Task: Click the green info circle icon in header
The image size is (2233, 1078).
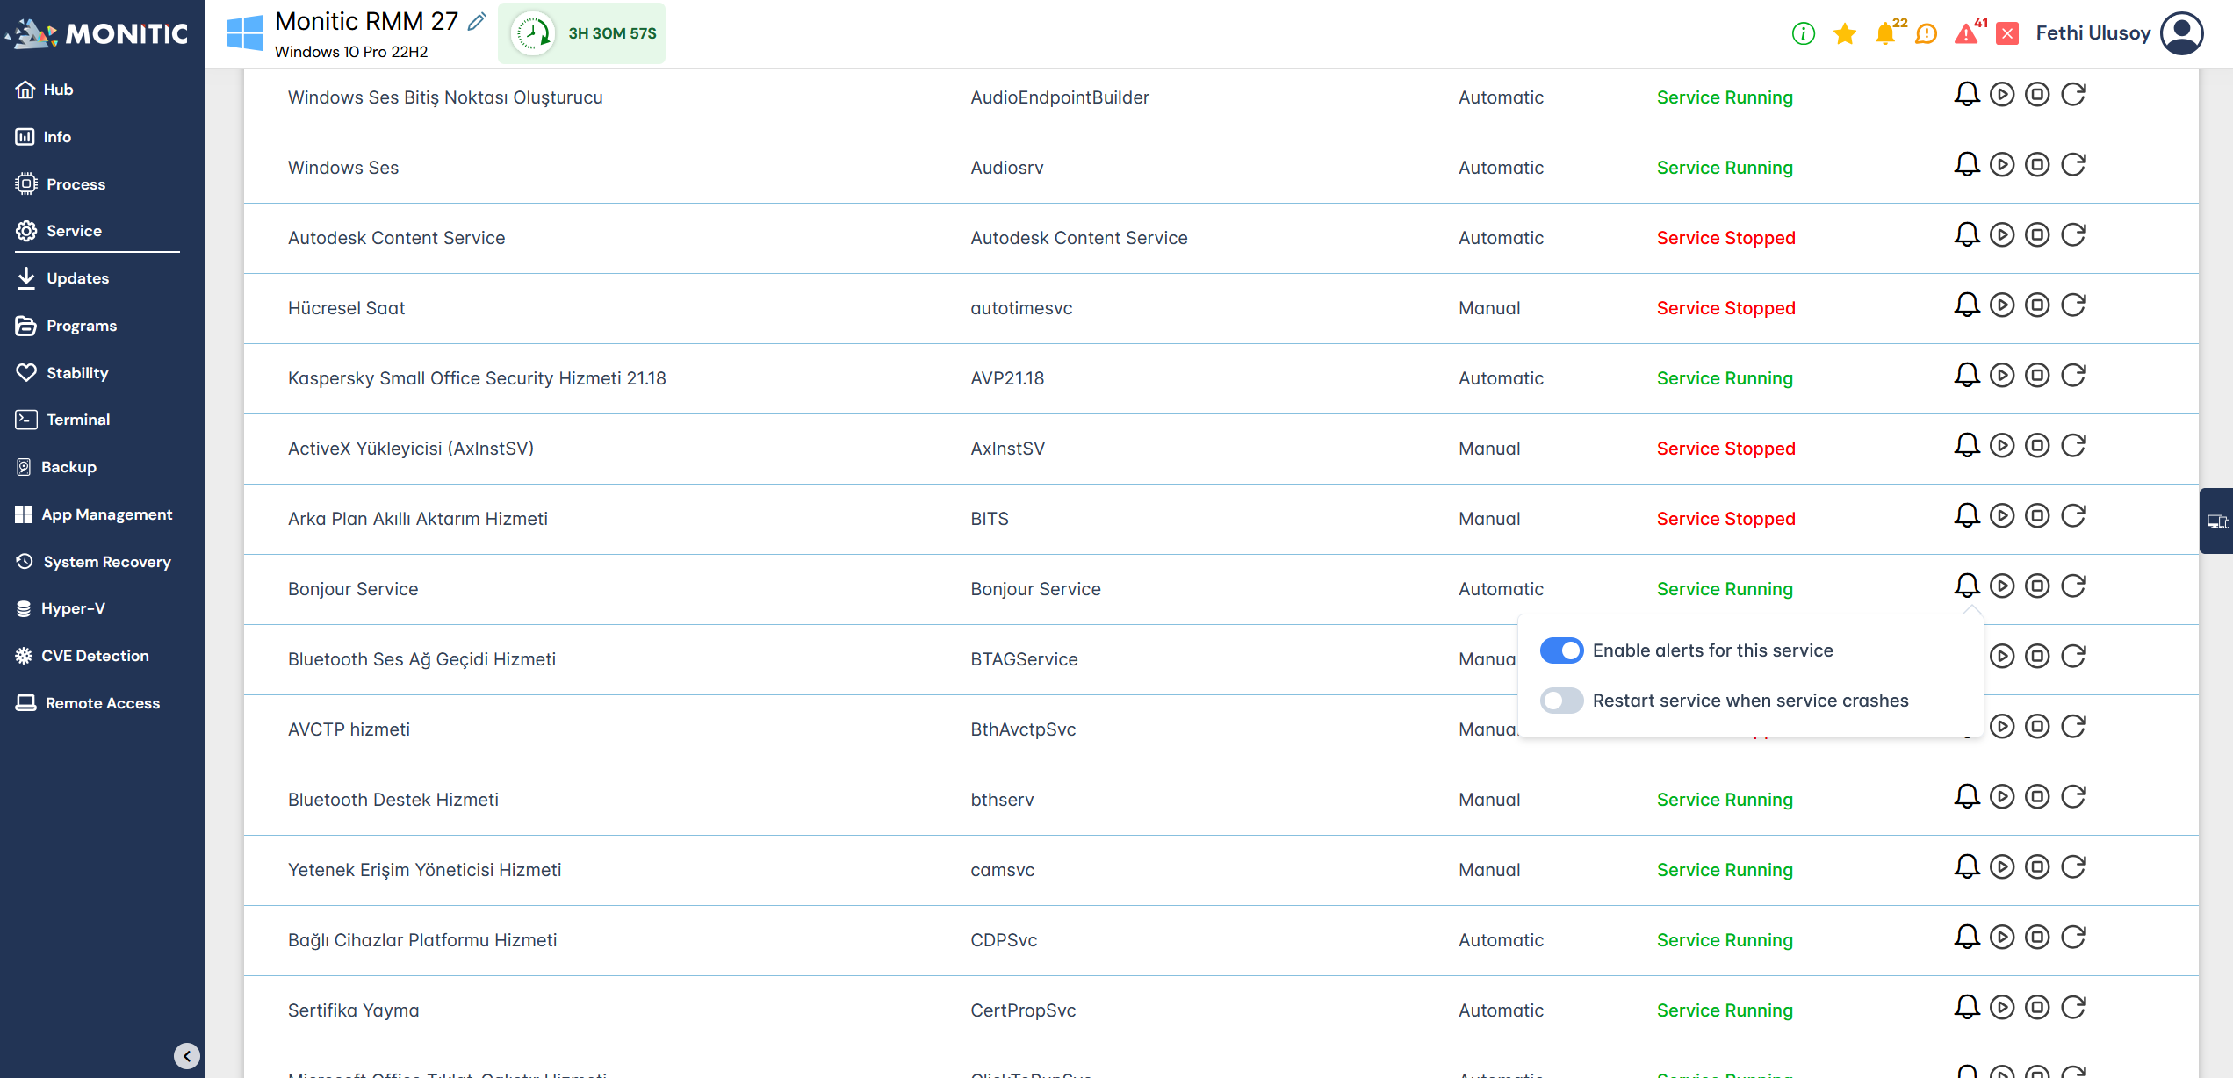Action: [1803, 33]
